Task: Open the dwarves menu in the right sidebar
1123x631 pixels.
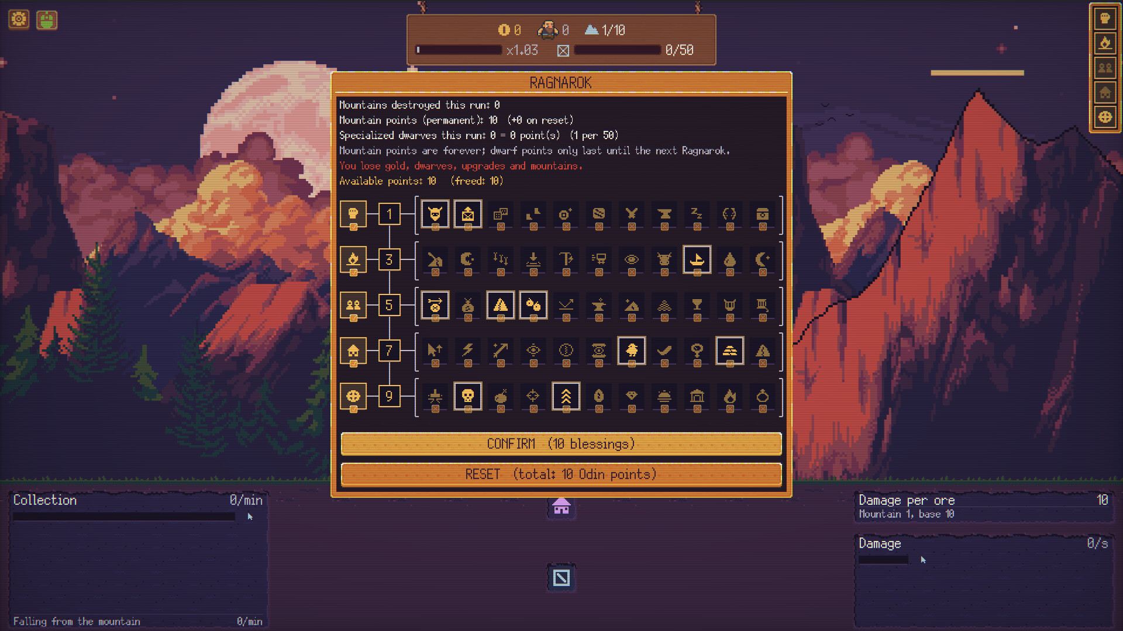Action: coord(1105,68)
